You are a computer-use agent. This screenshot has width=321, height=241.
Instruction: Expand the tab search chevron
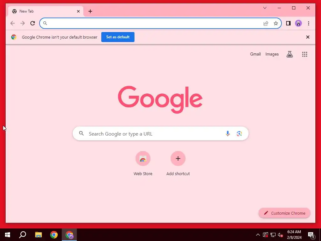(x=265, y=8)
